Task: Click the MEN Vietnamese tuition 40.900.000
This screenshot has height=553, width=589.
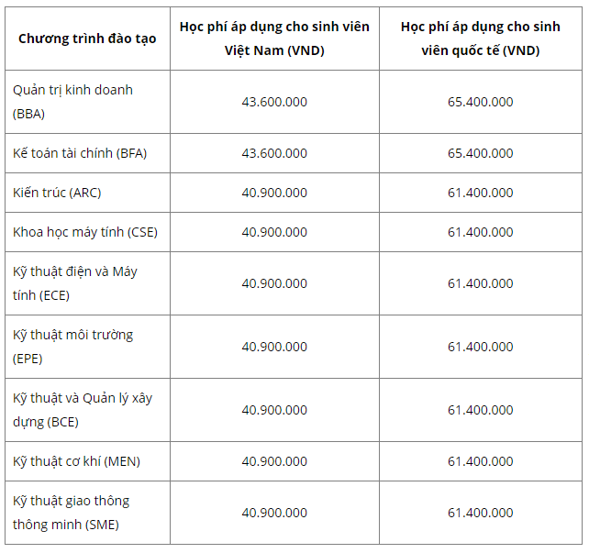Action: [274, 461]
